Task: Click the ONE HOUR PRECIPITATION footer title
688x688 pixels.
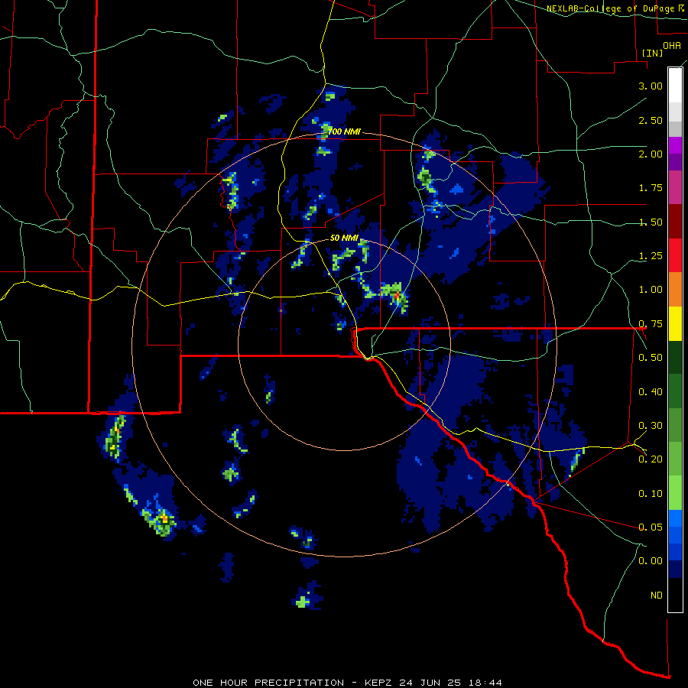Action: click(268, 683)
